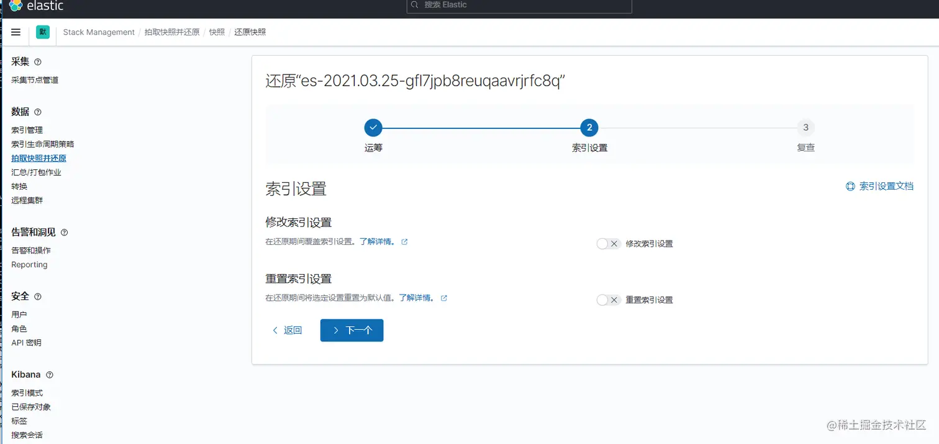Show help for the 采集 section

38,62
